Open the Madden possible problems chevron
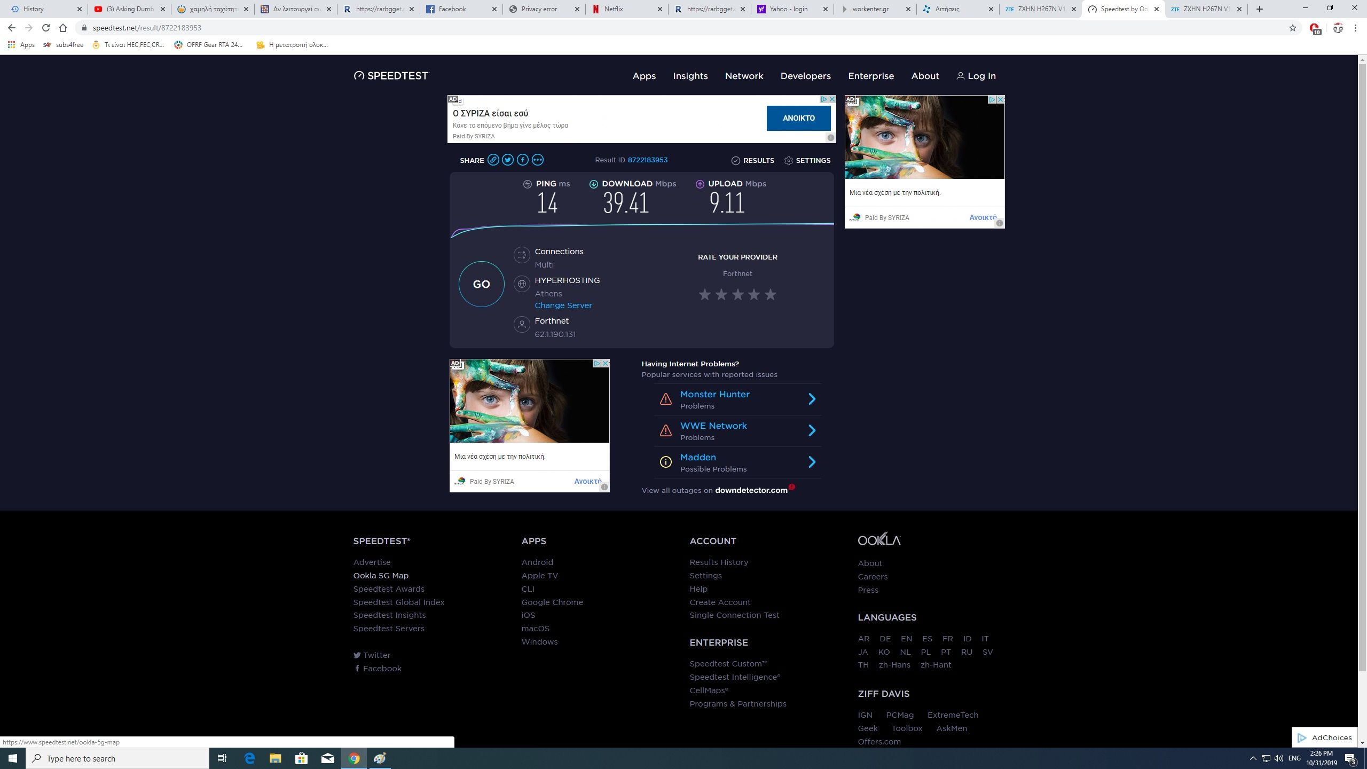This screenshot has height=769, width=1367. pyautogui.click(x=812, y=462)
